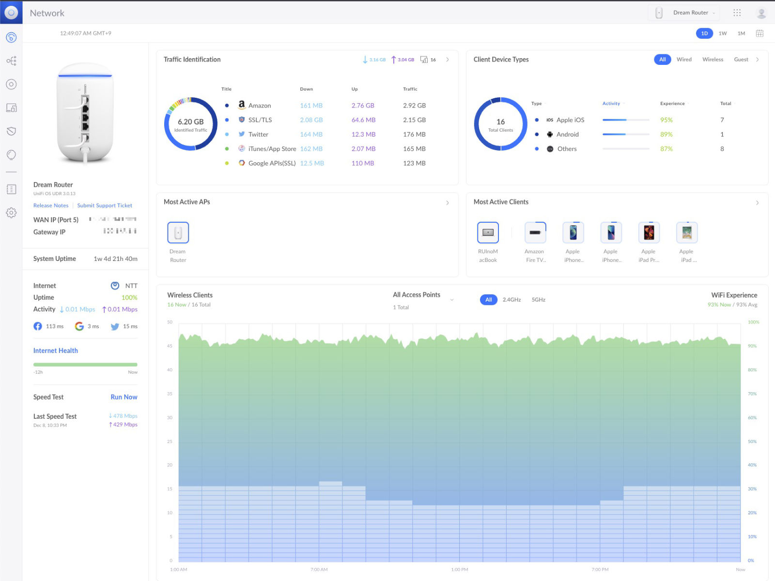Click the NTT ISP icon beside Internet
775x581 pixels.
click(x=115, y=286)
